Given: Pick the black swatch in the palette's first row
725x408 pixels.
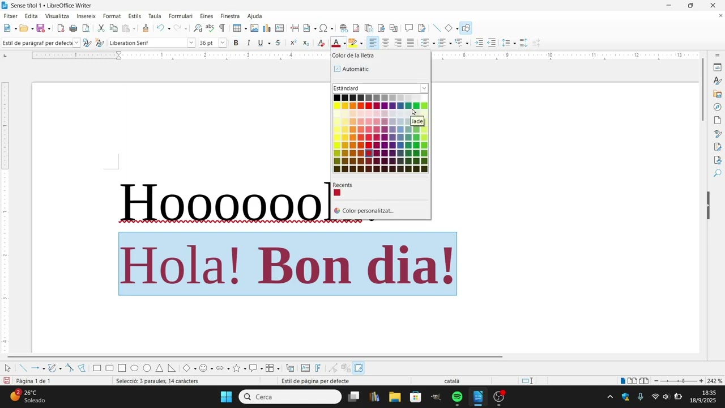Looking at the screenshot, I should [x=337, y=97].
